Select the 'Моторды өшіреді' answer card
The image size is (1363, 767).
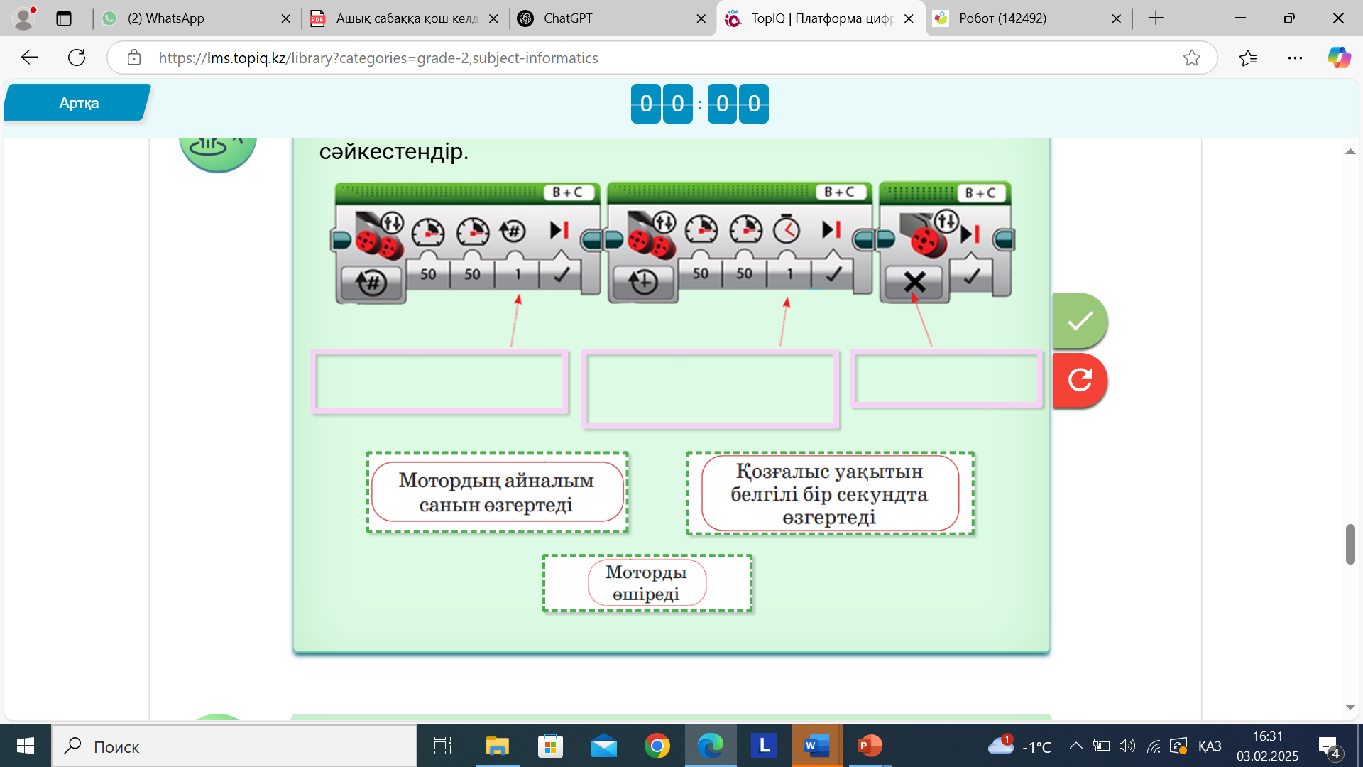click(x=647, y=583)
